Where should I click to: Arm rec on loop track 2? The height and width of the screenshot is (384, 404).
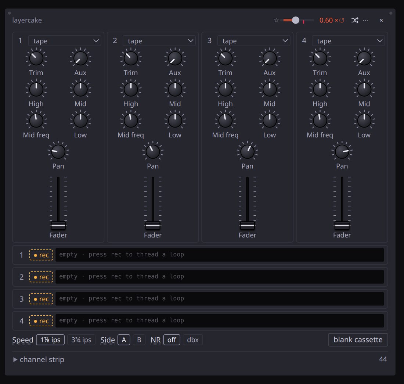point(41,277)
